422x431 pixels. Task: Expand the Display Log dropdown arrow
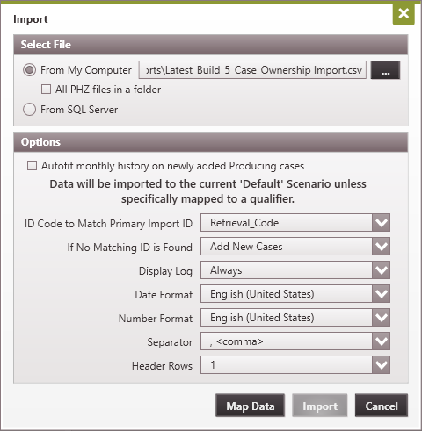click(x=382, y=270)
